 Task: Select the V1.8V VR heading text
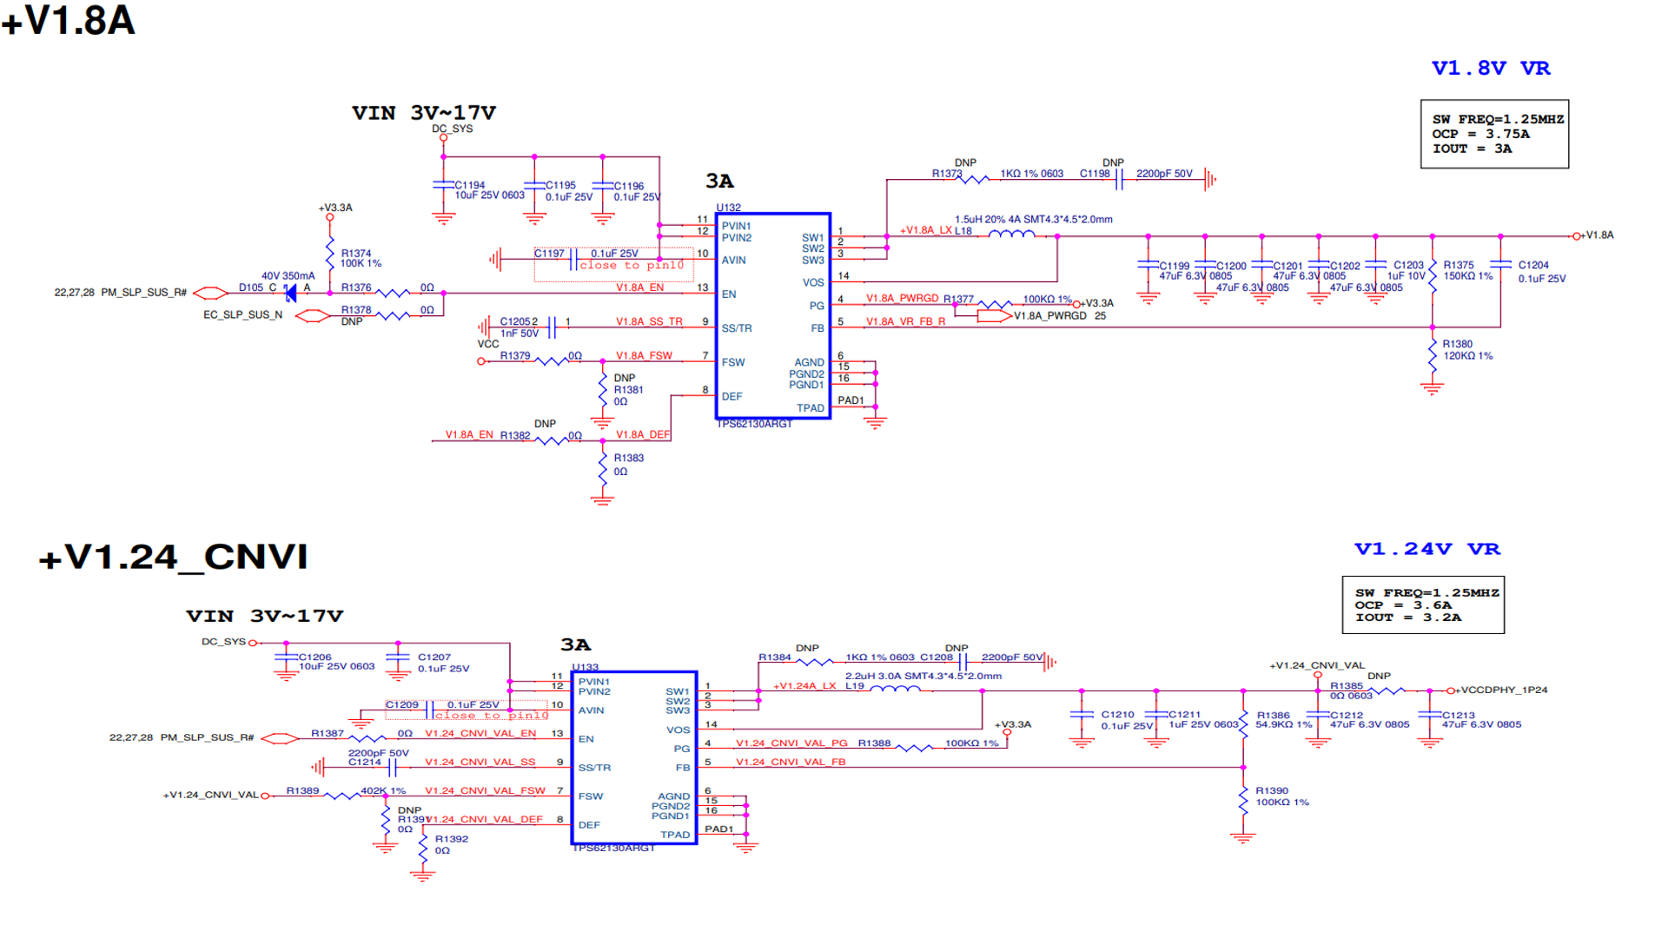coord(1491,69)
